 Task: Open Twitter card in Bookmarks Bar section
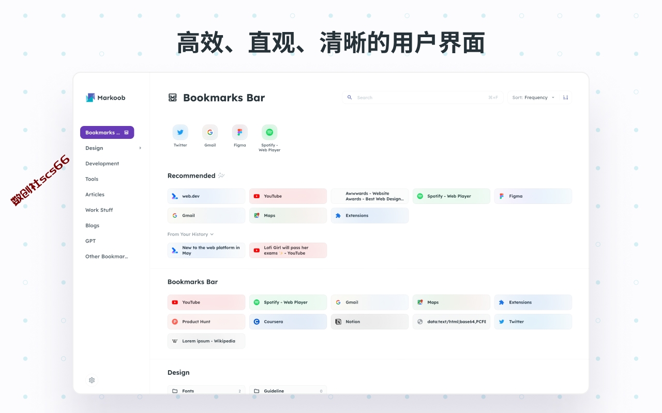point(533,322)
